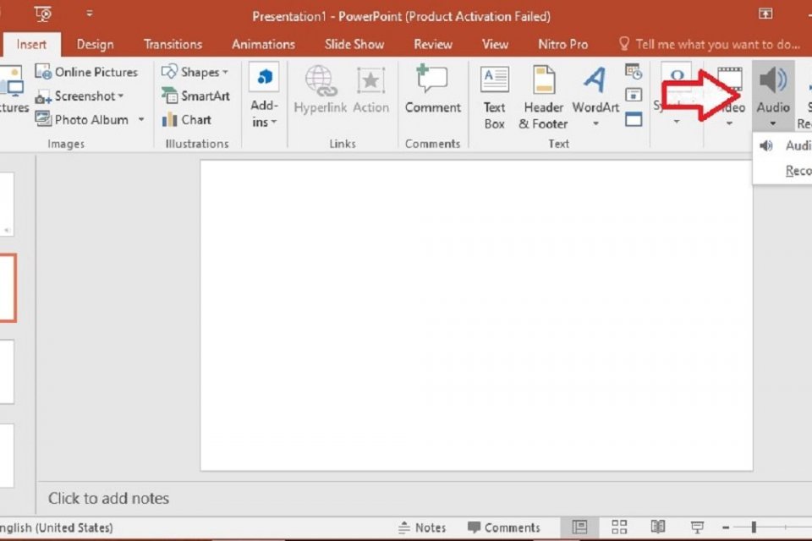Open Photo Album tool
This screenshot has height=541, width=812.
pyautogui.click(x=82, y=119)
